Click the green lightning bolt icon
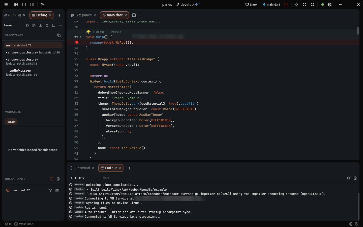The image size is (363, 227). click(322, 5)
